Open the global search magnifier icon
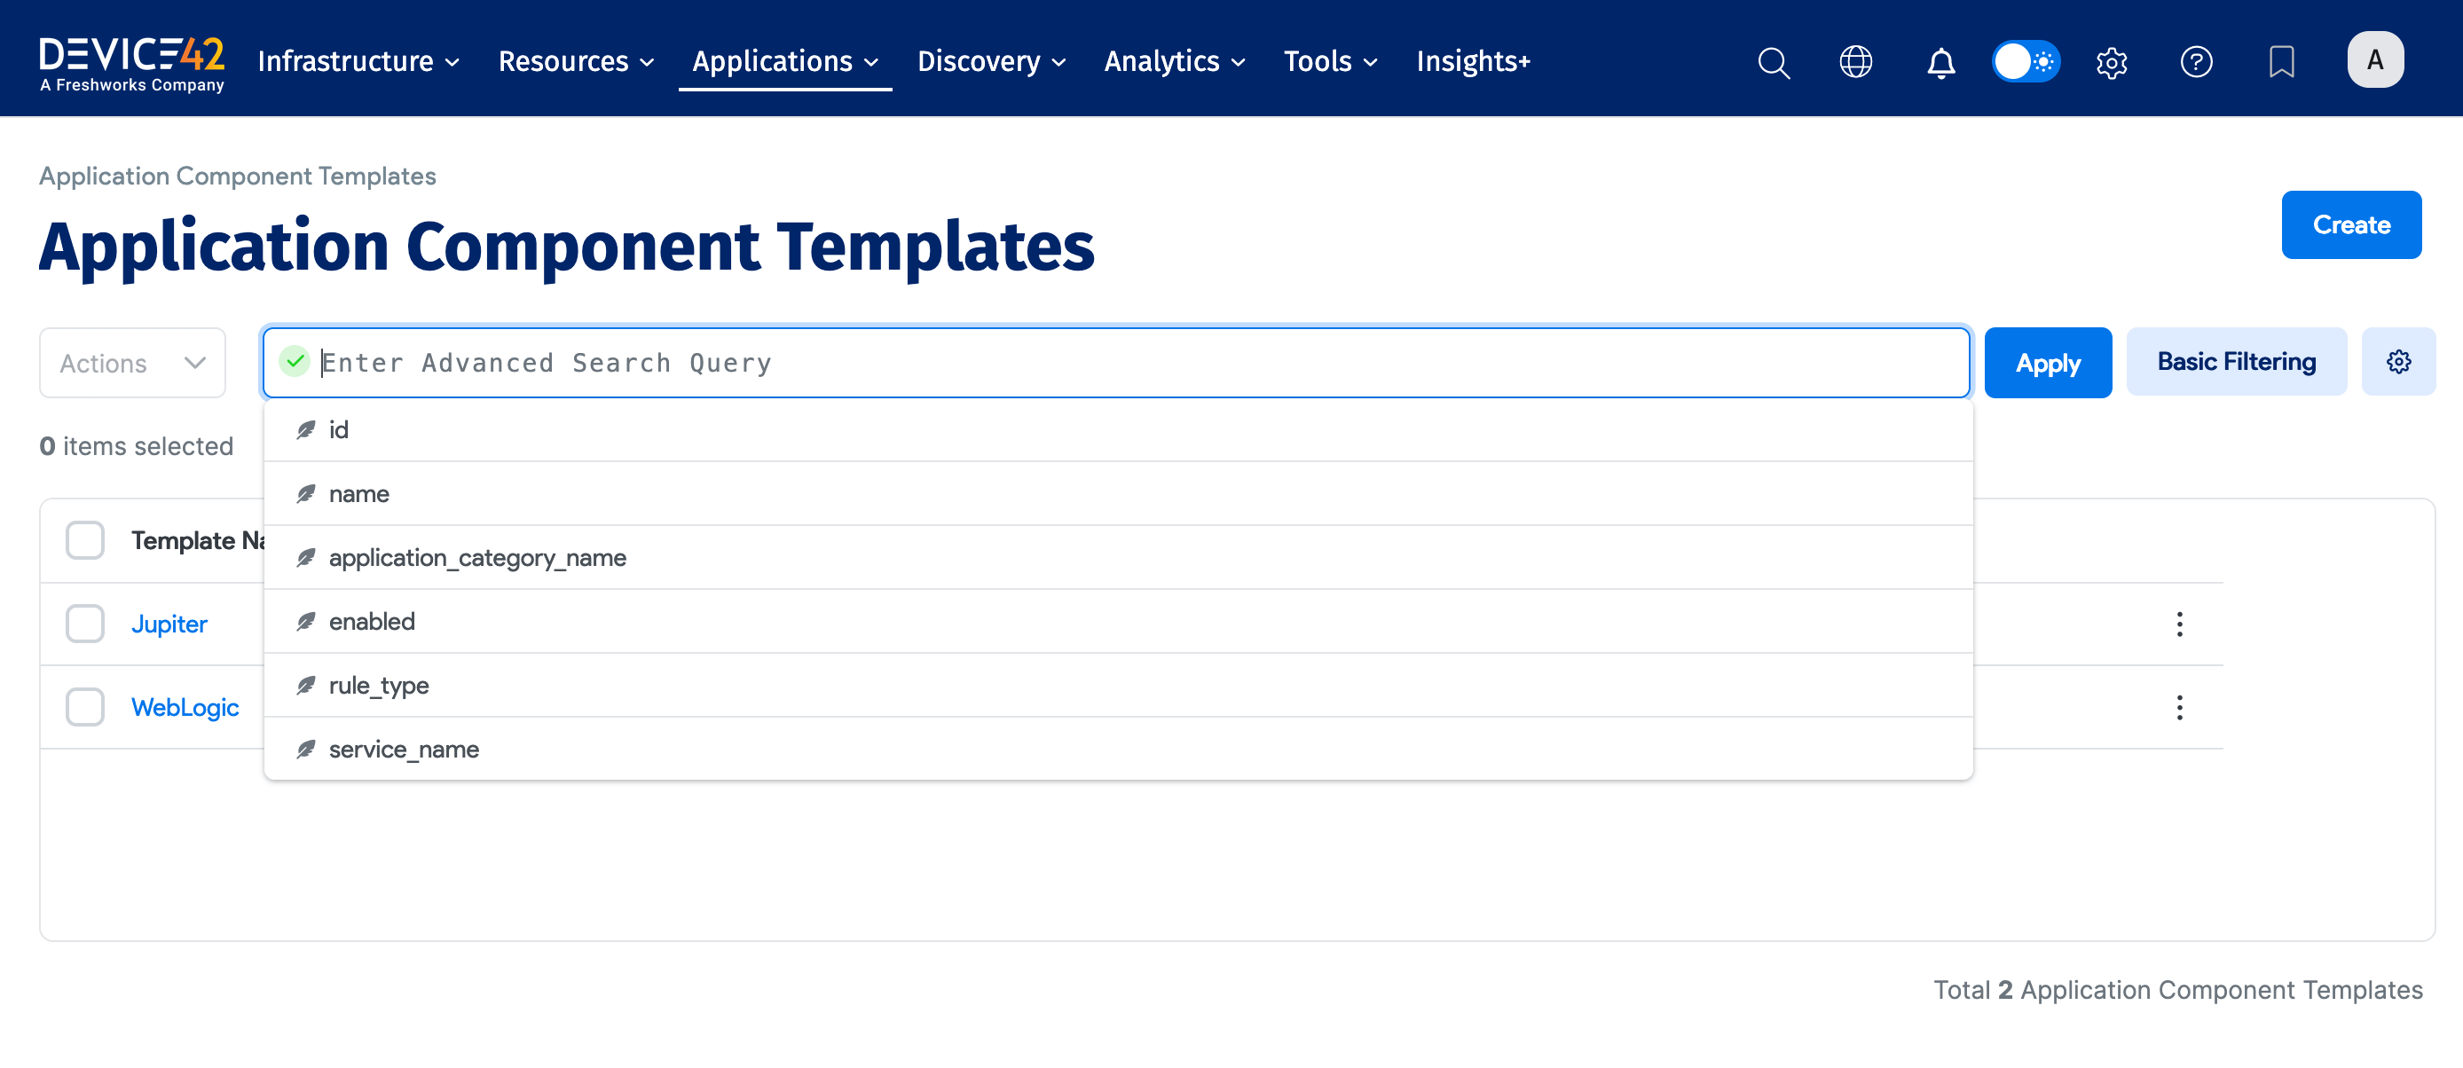This screenshot has height=1068, width=2463. point(1774,61)
